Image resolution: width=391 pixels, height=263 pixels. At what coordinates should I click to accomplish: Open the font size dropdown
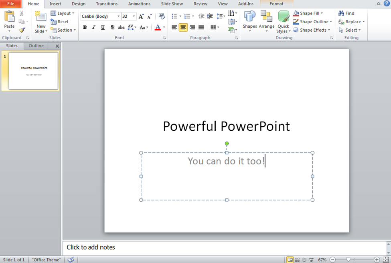(134, 16)
